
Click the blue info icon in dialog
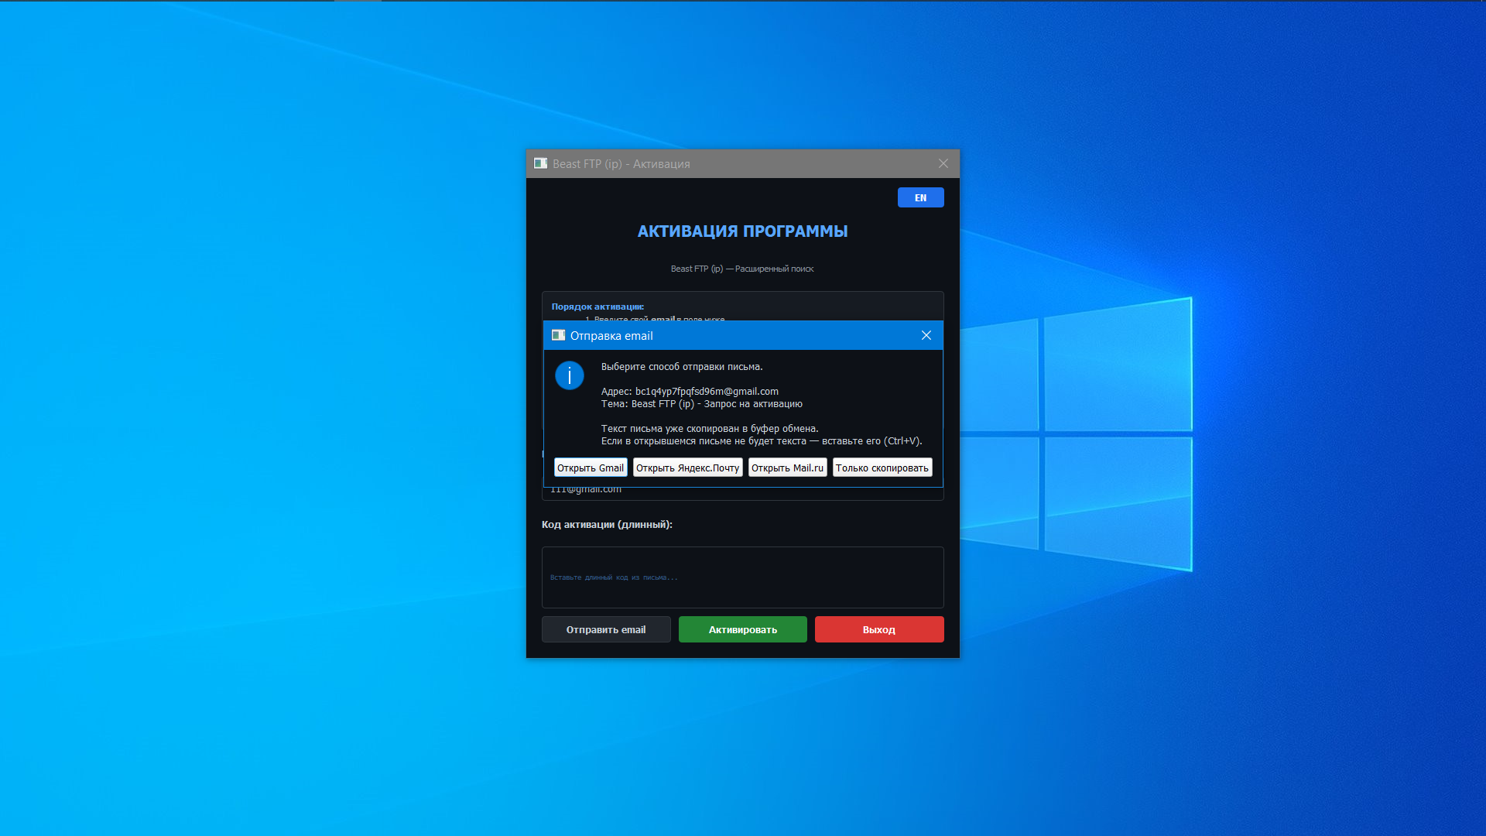[x=570, y=375]
